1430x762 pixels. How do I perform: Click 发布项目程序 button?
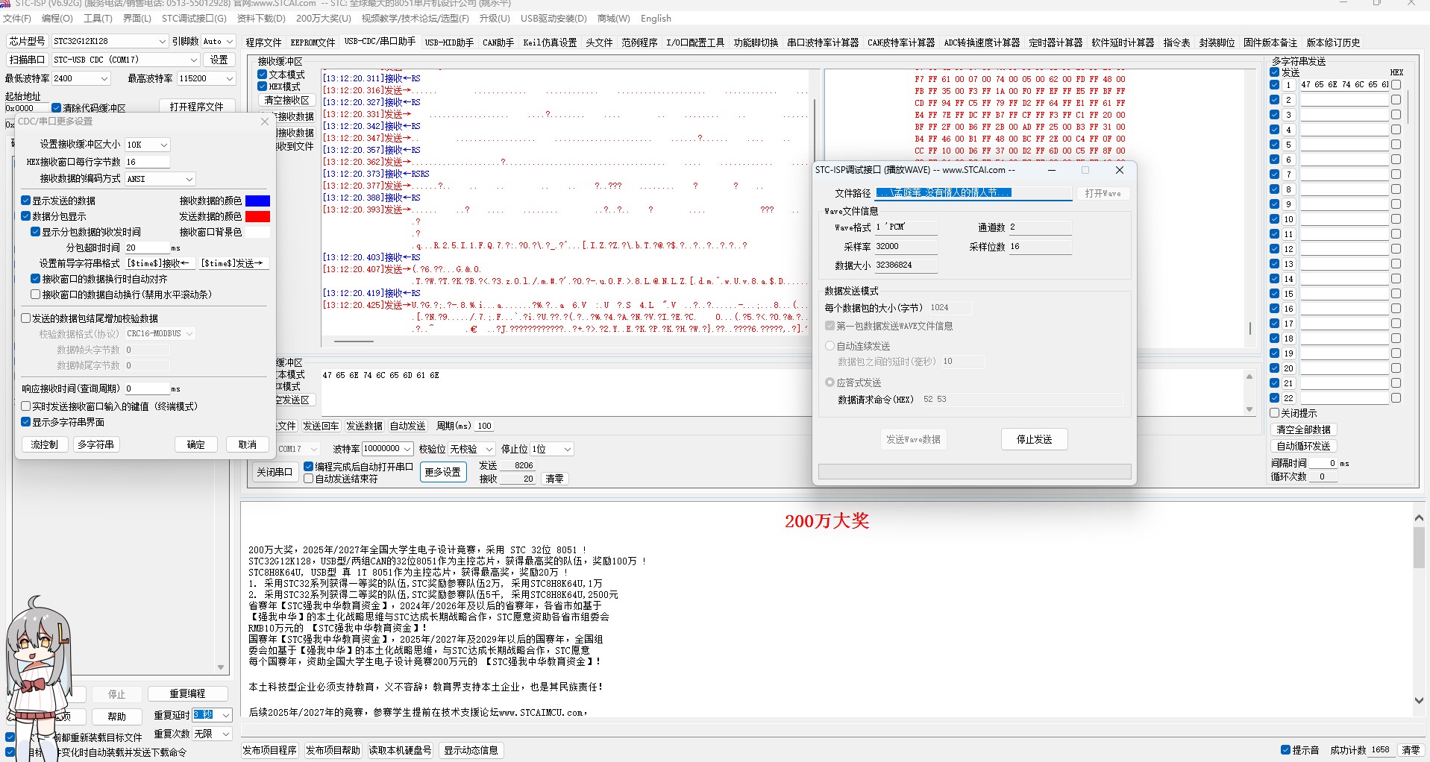tap(270, 750)
